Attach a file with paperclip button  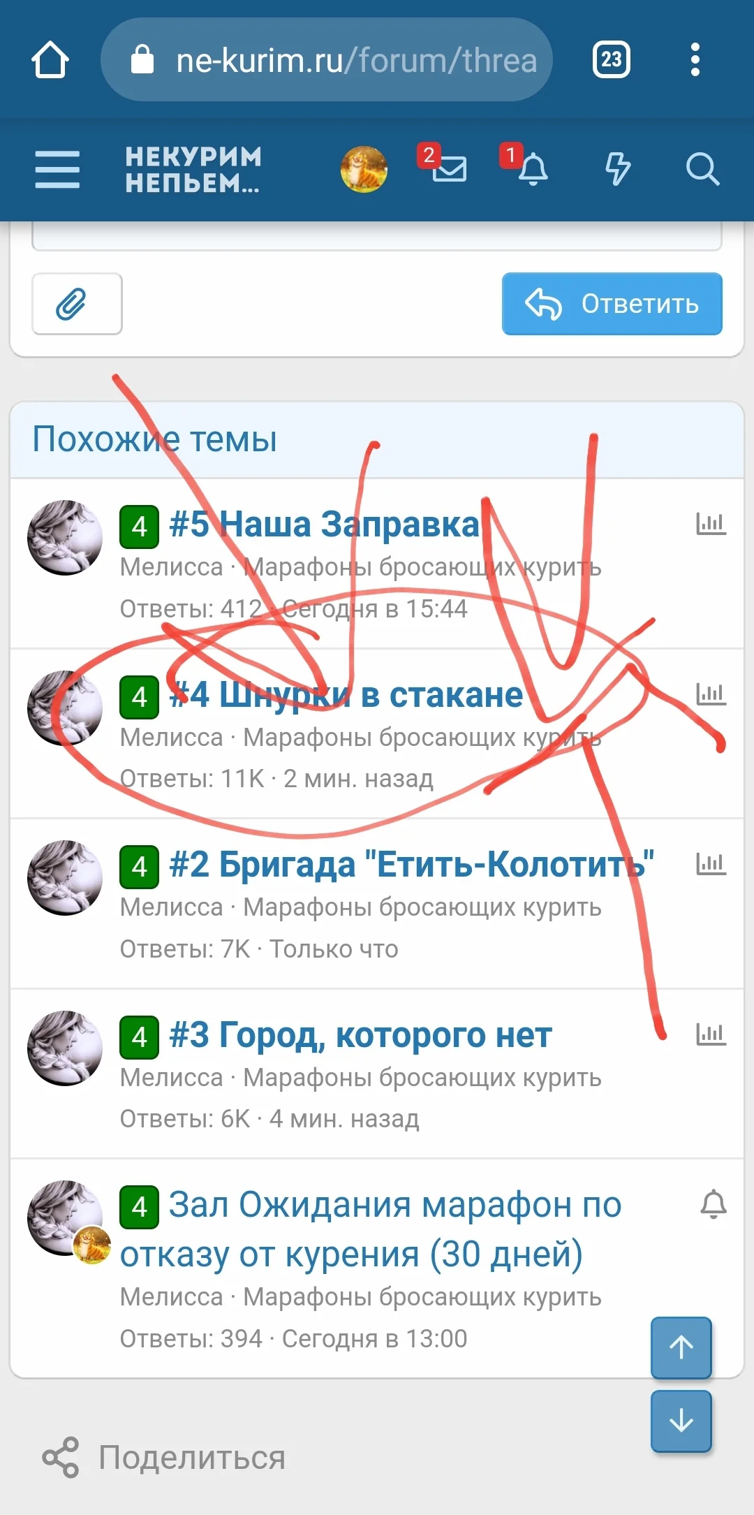77,304
